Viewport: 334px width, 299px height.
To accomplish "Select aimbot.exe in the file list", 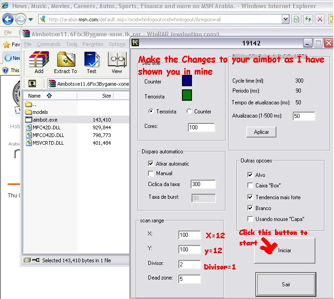I will click(41, 120).
